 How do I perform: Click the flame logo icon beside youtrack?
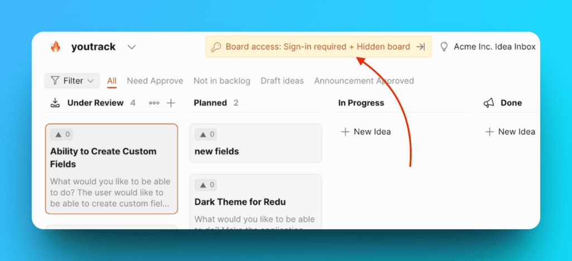(55, 47)
